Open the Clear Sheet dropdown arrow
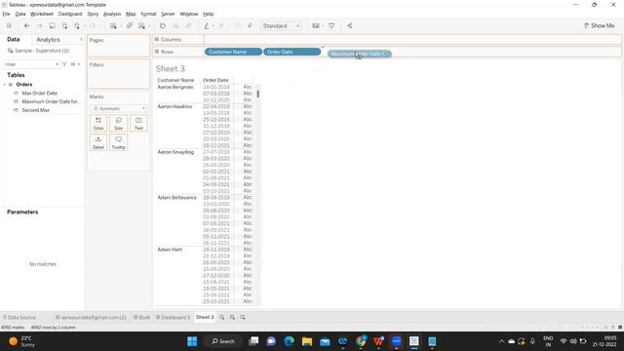The height and width of the screenshot is (351, 624). 149,26
